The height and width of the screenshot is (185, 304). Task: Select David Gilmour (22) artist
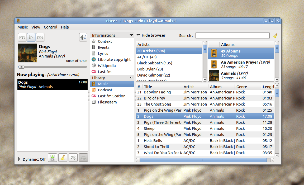pos(169,75)
